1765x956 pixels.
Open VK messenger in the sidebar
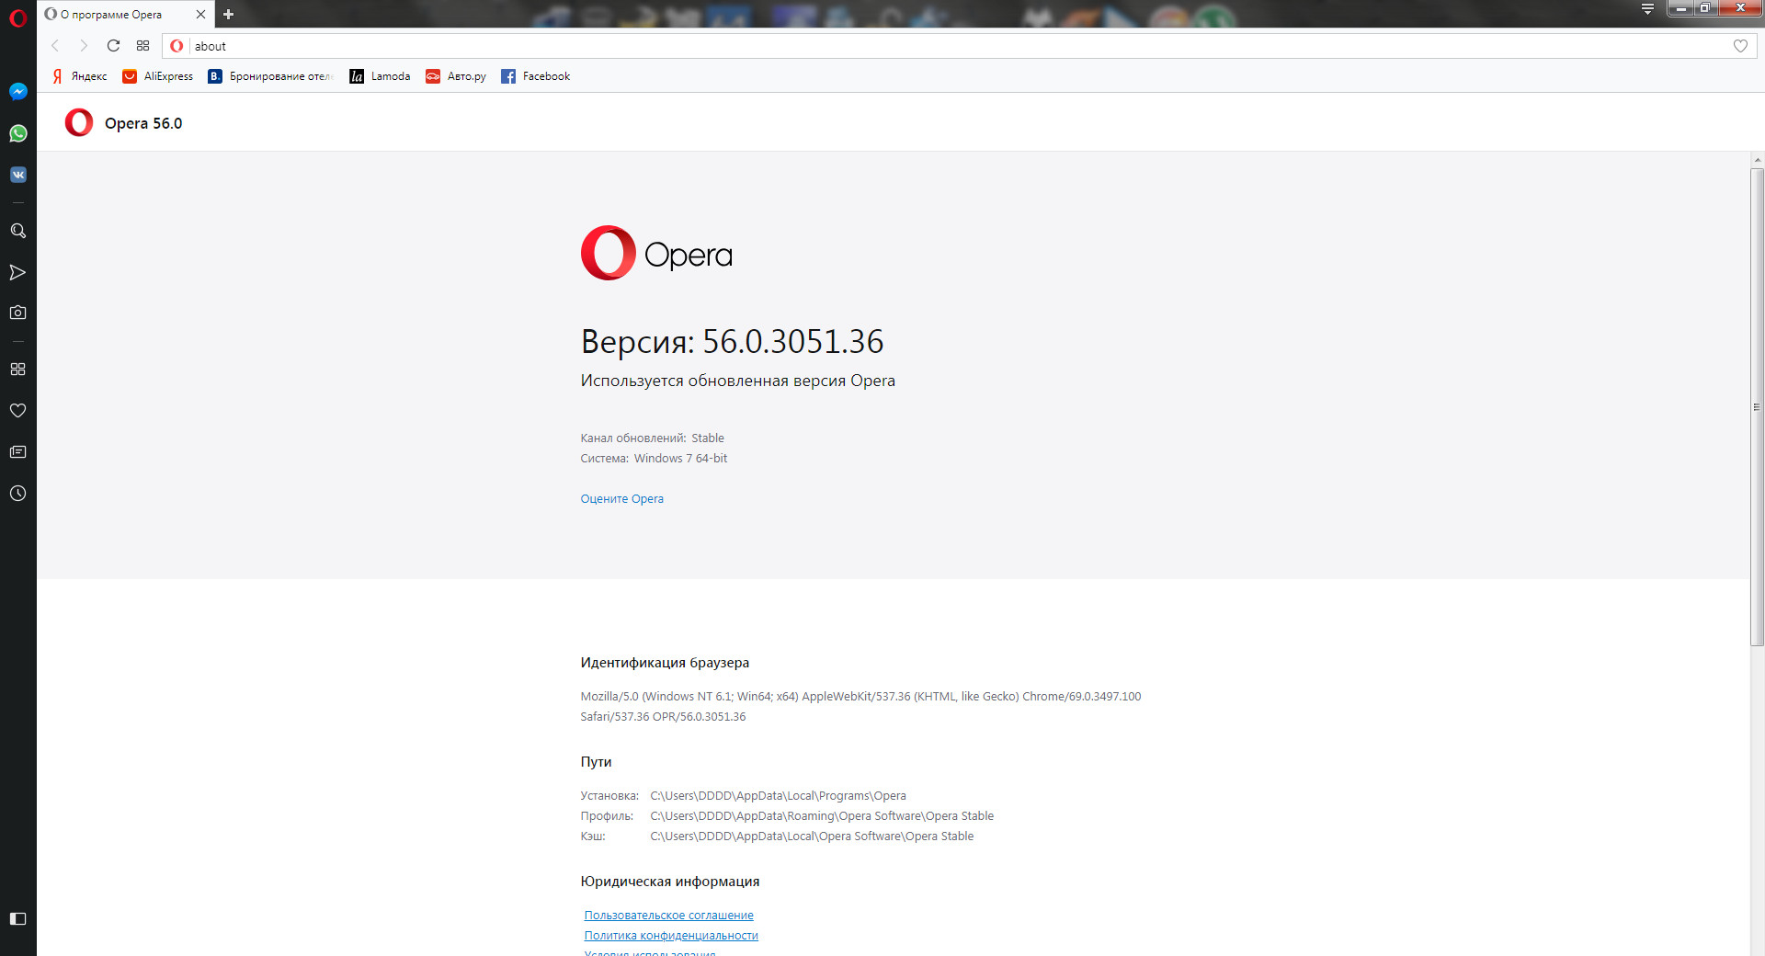pyautogui.click(x=17, y=175)
